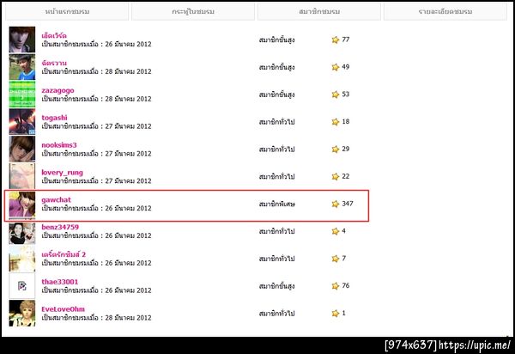Click the avatar of the member with score 77

tap(22, 40)
